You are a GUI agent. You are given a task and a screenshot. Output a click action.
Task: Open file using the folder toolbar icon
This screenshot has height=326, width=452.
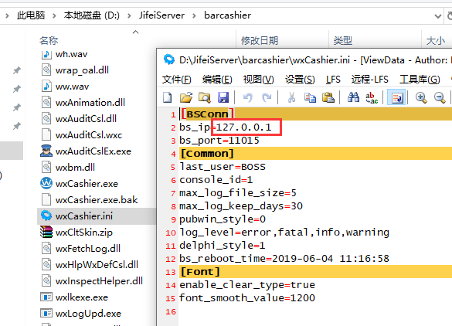(186, 97)
